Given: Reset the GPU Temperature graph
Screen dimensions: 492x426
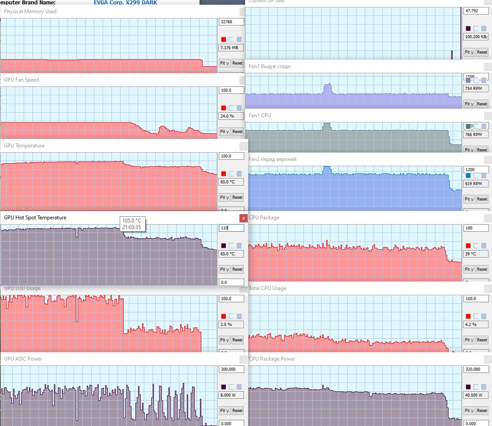Looking at the screenshot, I should 238,197.
